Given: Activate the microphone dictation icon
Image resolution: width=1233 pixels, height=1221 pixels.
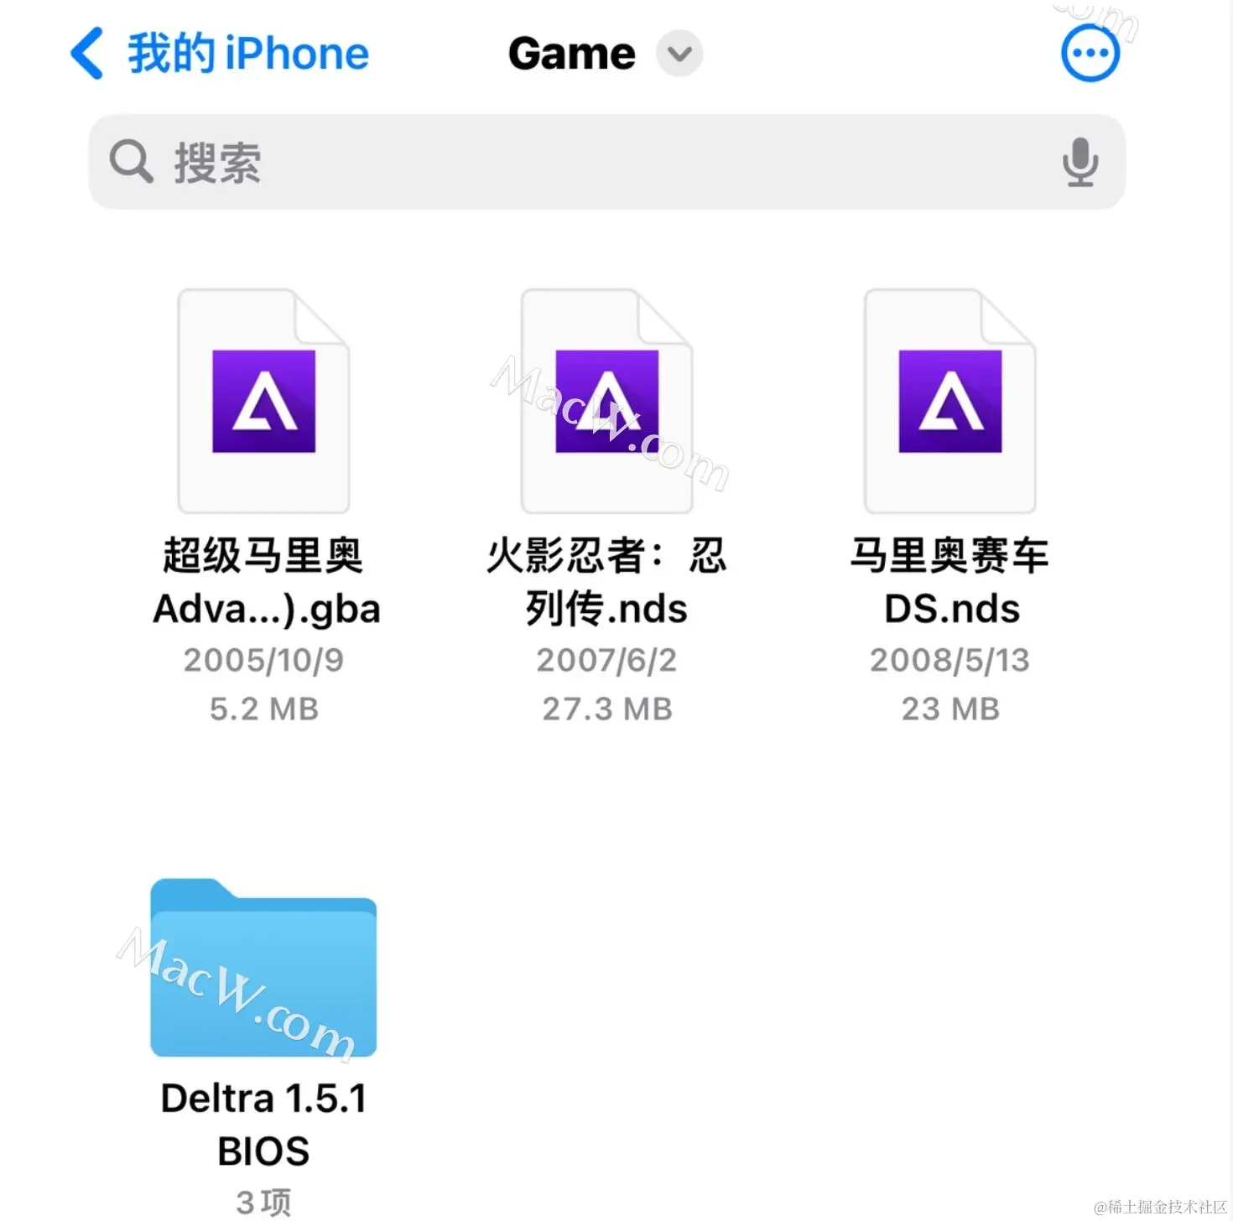Looking at the screenshot, I should pos(1080,162).
